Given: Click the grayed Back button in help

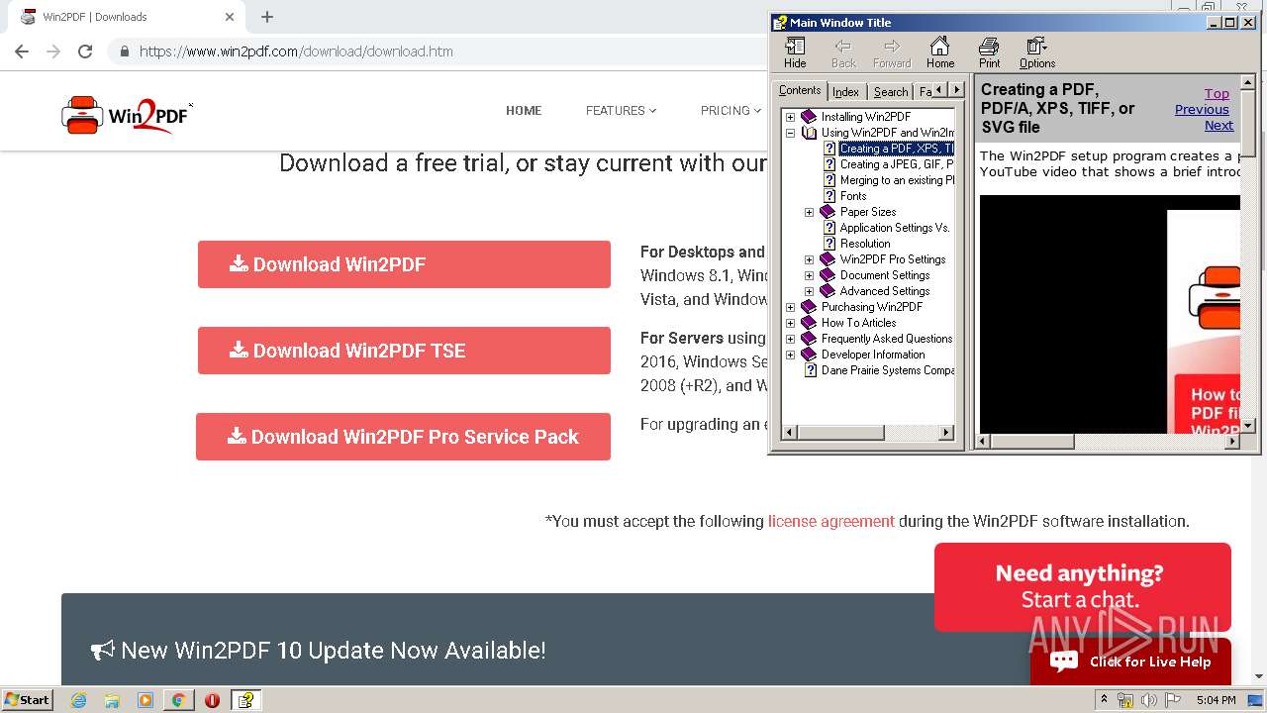Looking at the screenshot, I should pyautogui.click(x=843, y=52).
